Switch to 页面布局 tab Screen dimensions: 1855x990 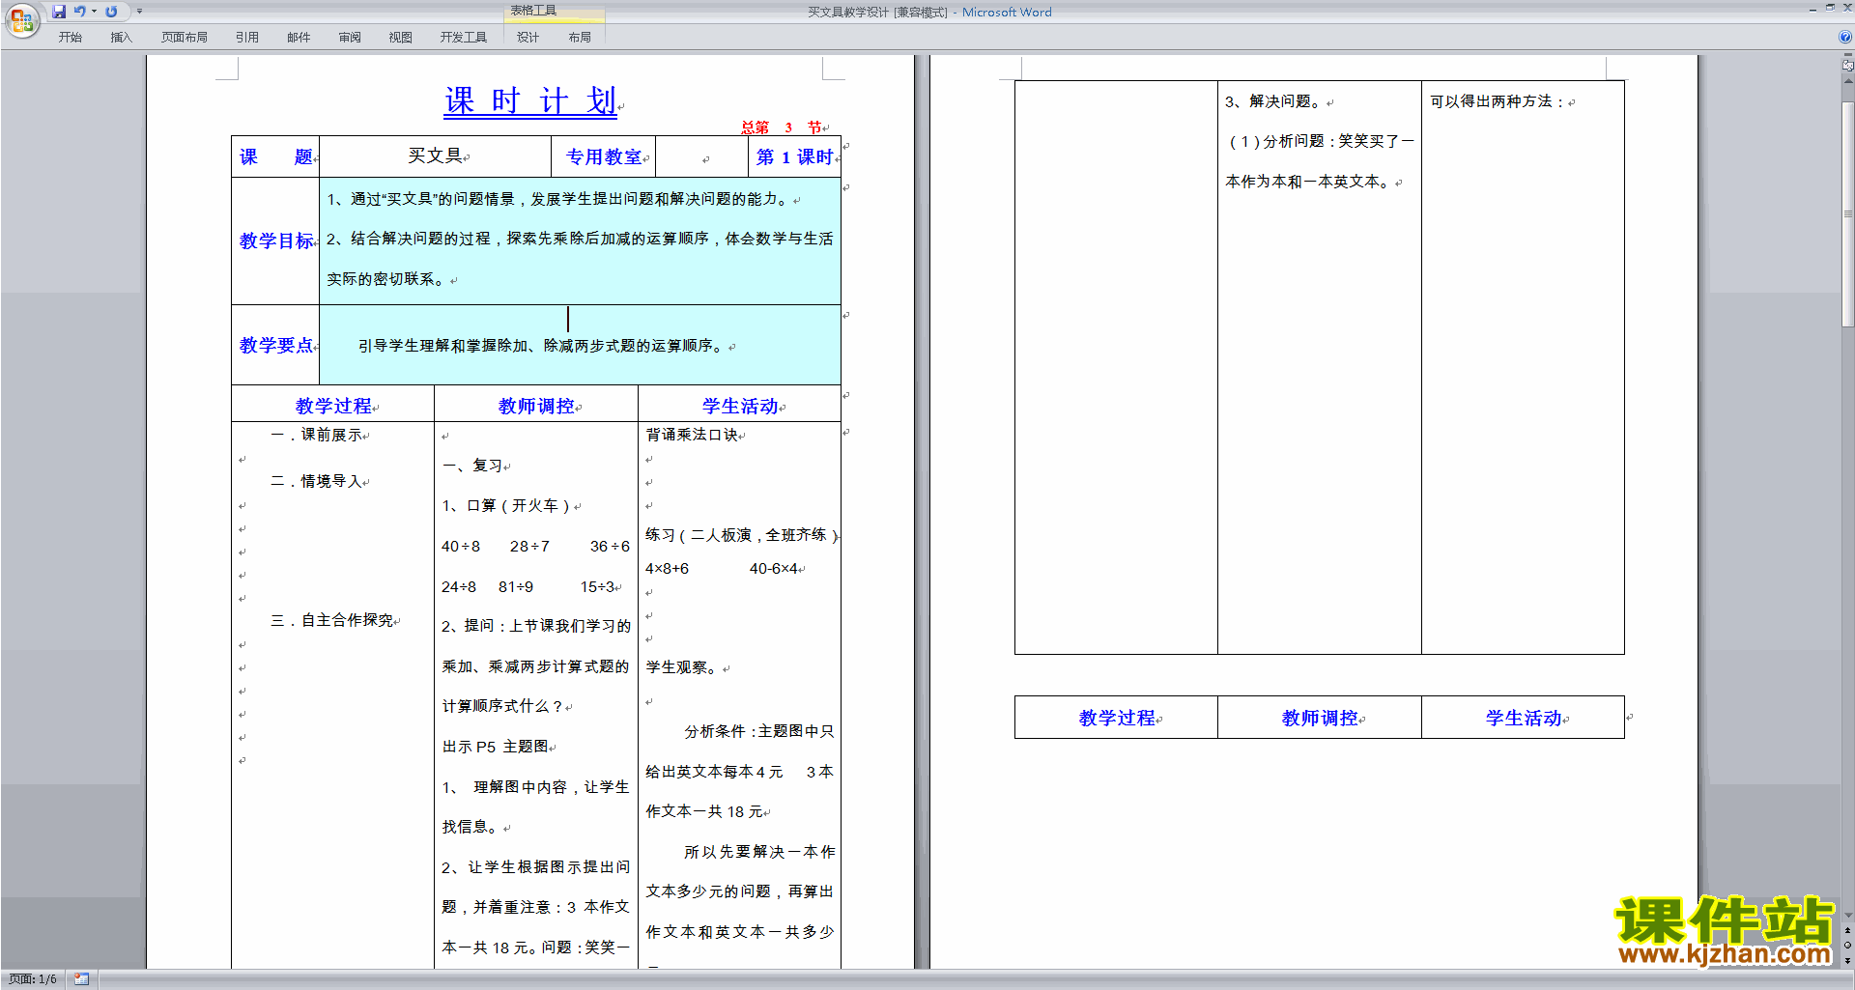[184, 37]
